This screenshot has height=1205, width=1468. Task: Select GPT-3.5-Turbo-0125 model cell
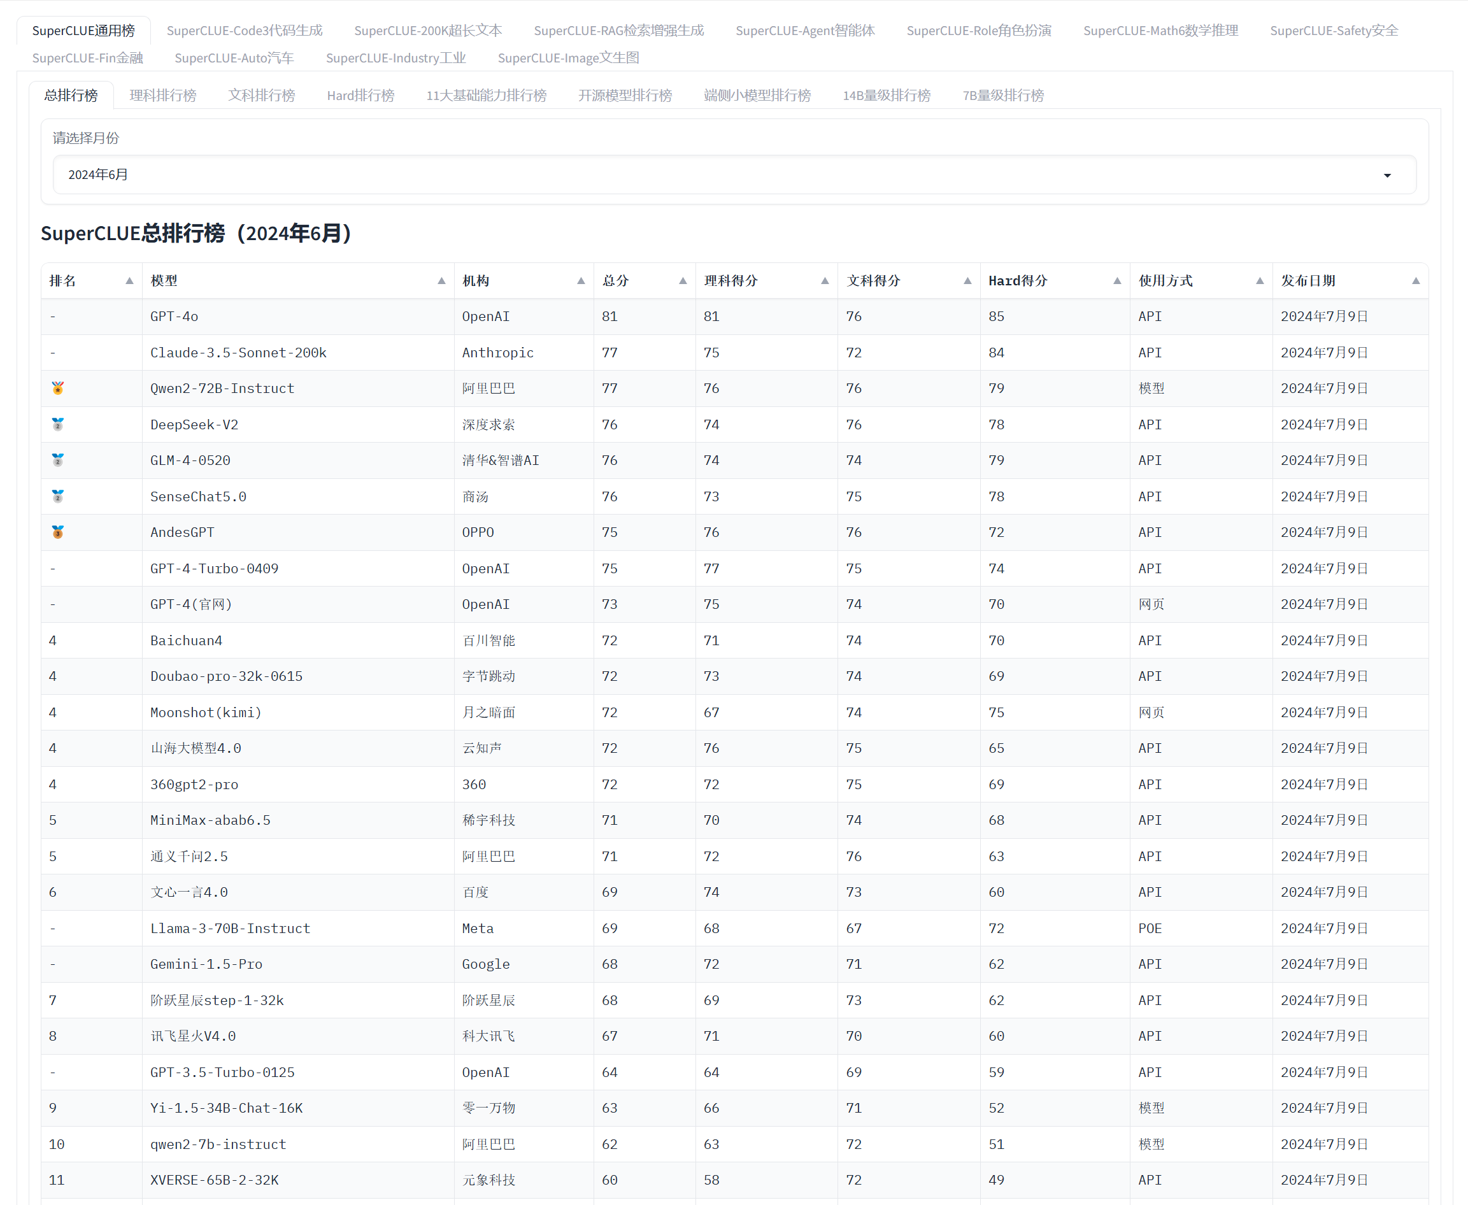click(x=298, y=1073)
